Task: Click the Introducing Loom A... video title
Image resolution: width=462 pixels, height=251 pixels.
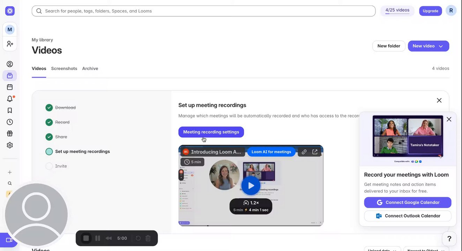Action: pyautogui.click(x=216, y=152)
